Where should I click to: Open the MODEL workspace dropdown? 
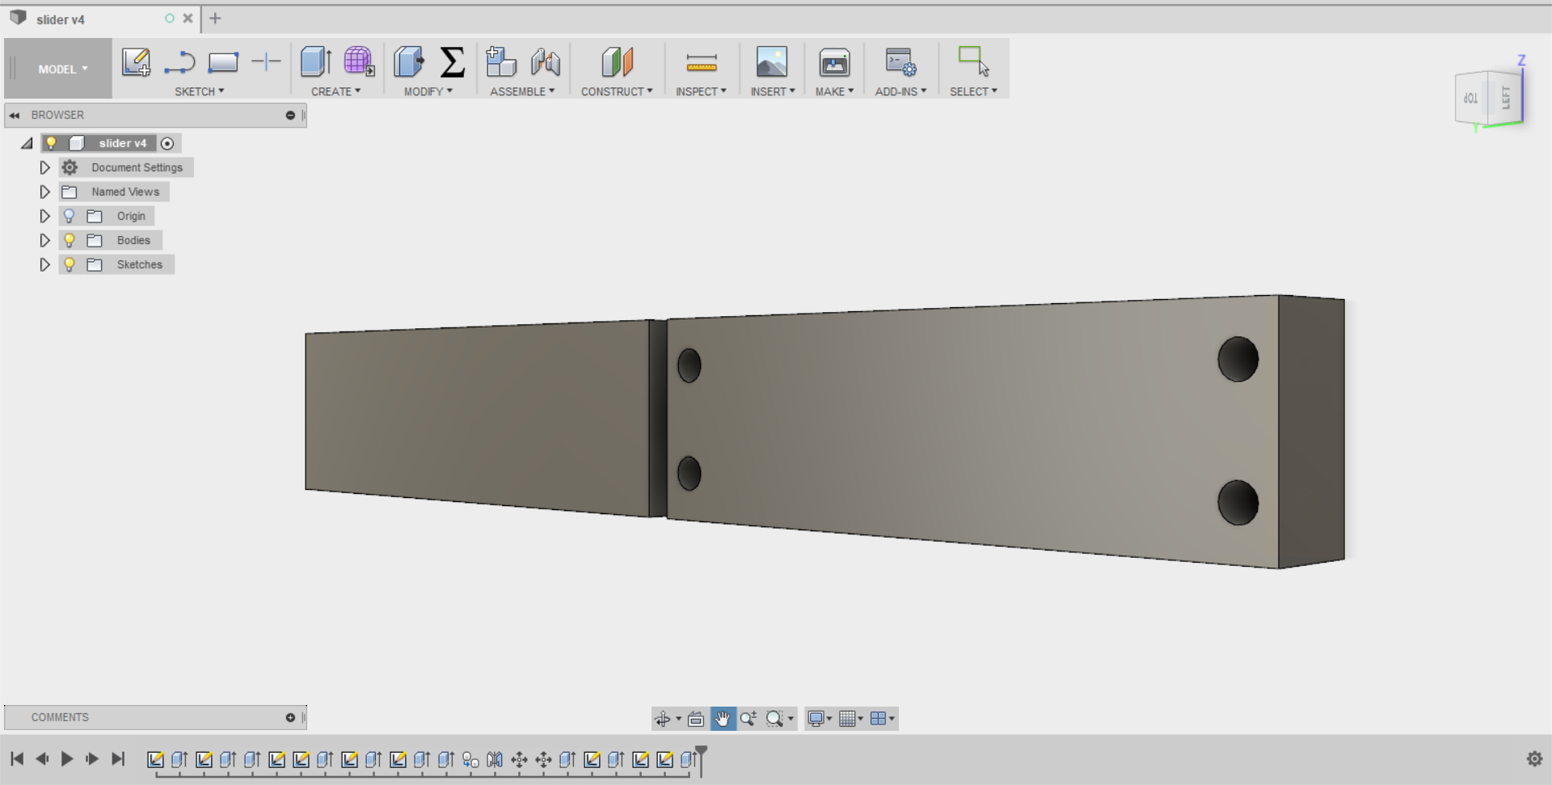click(63, 70)
